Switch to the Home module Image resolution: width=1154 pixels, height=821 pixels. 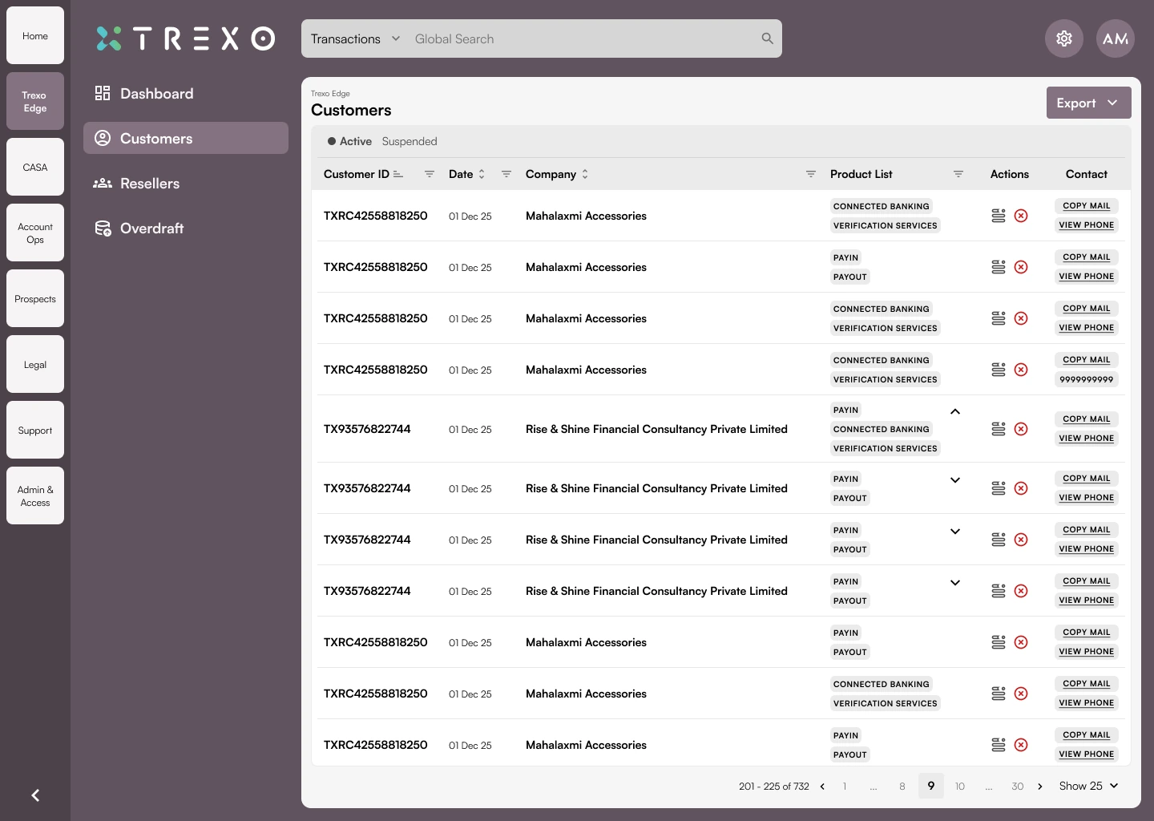tap(35, 35)
